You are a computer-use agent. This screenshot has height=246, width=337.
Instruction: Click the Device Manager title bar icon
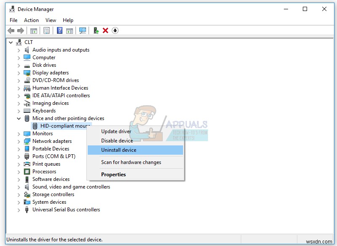coord(12,9)
